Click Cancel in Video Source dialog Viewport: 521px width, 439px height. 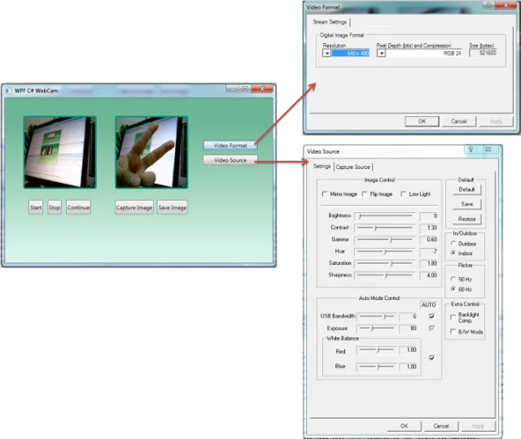tap(441, 426)
